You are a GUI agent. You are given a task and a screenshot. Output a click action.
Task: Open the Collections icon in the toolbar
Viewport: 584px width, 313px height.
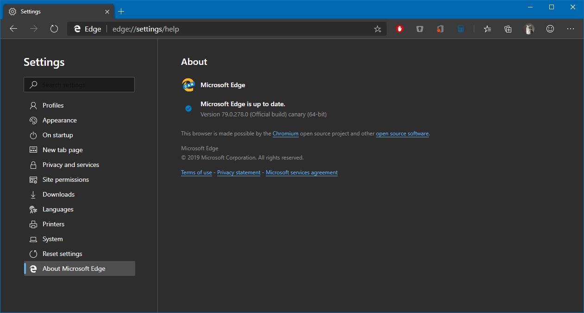(508, 29)
